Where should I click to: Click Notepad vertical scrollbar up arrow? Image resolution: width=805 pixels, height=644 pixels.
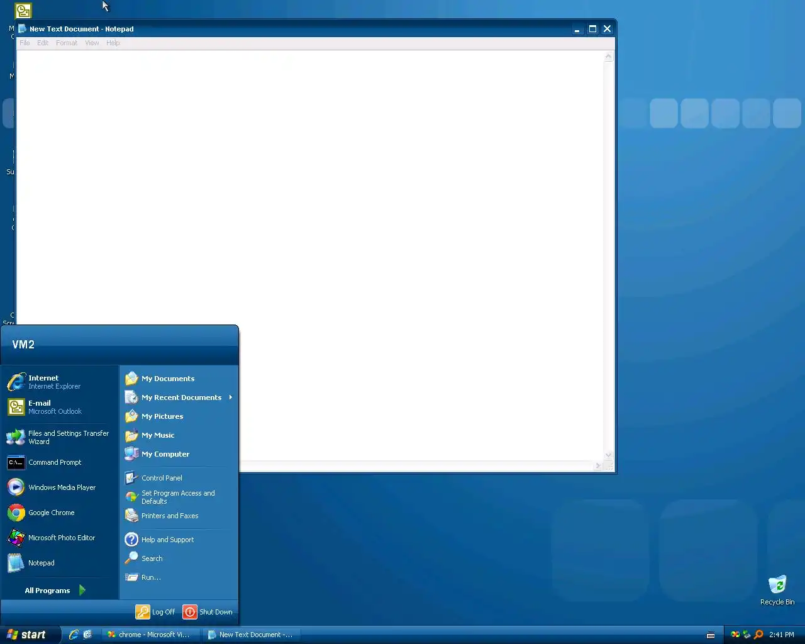point(608,57)
